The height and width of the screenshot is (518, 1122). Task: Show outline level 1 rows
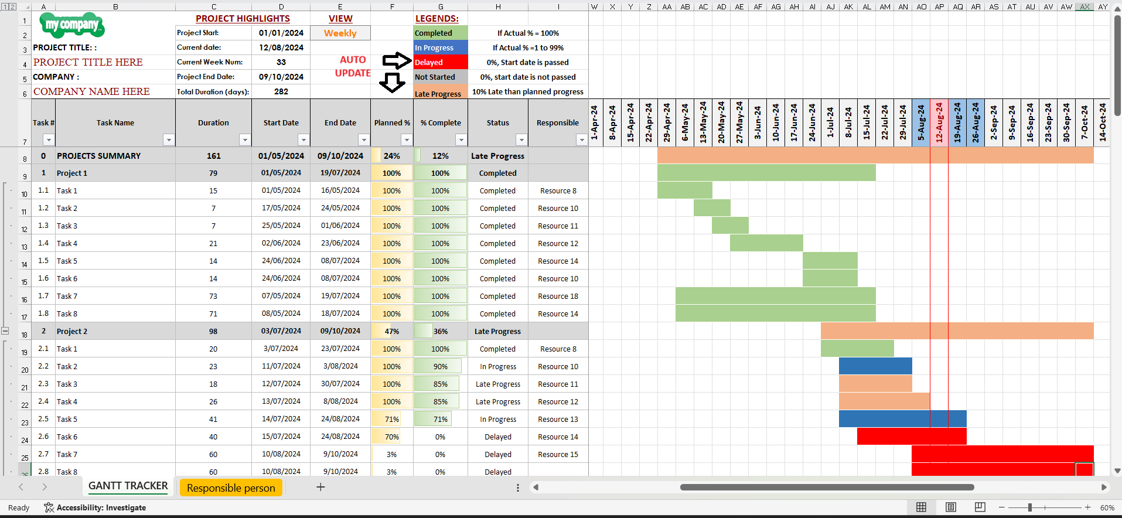point(5,6)
